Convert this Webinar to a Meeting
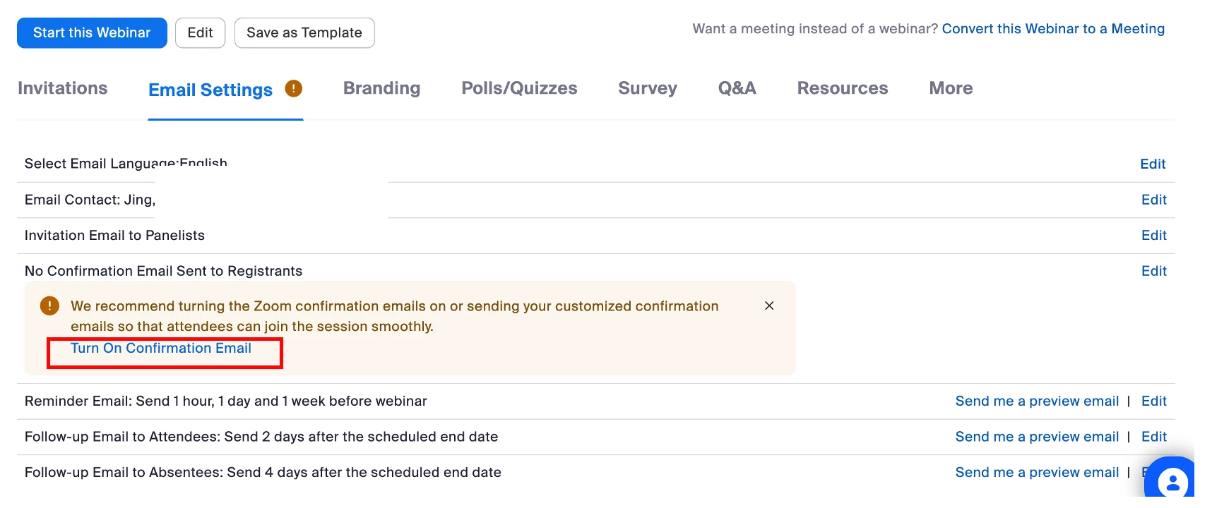This screenshot has width=1212, height=508. [x=1053, y=29]
